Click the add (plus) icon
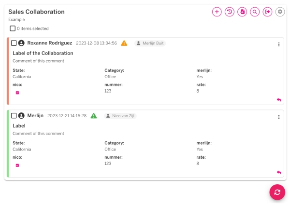 (217, 12)
